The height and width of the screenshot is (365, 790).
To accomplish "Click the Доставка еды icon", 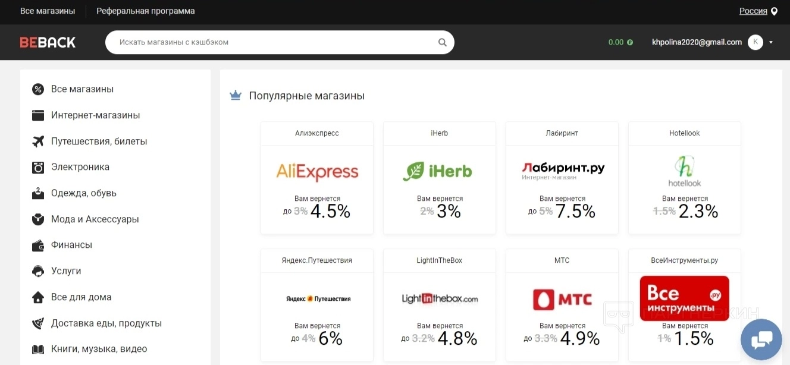I will coord(38,323).
